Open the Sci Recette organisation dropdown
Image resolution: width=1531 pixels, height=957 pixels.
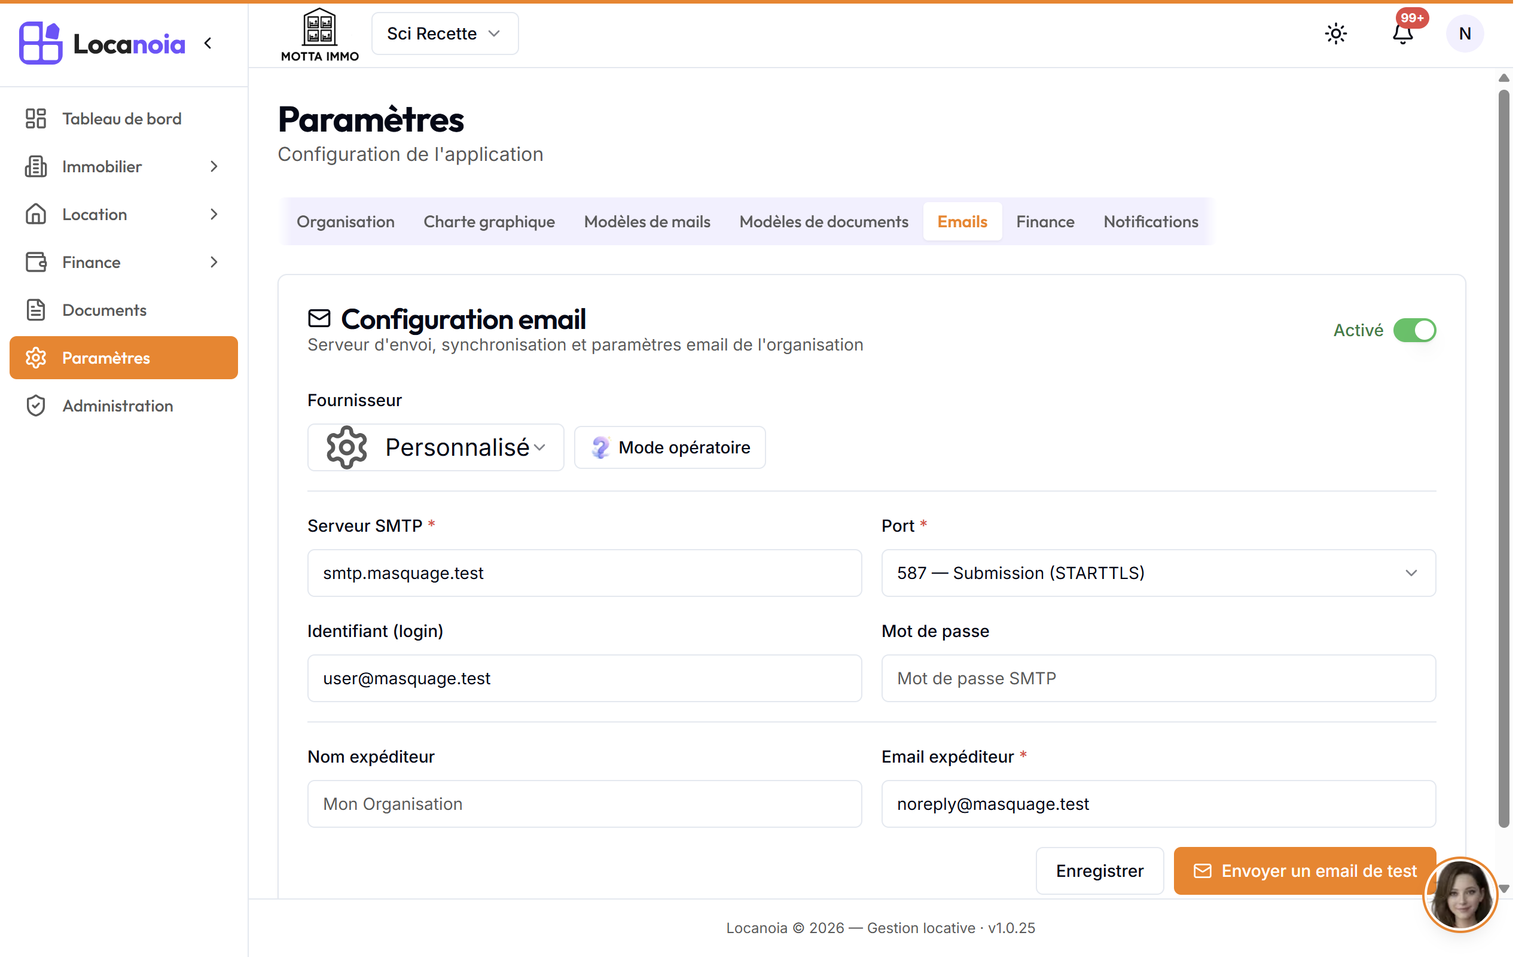click(x=445, y=33)
